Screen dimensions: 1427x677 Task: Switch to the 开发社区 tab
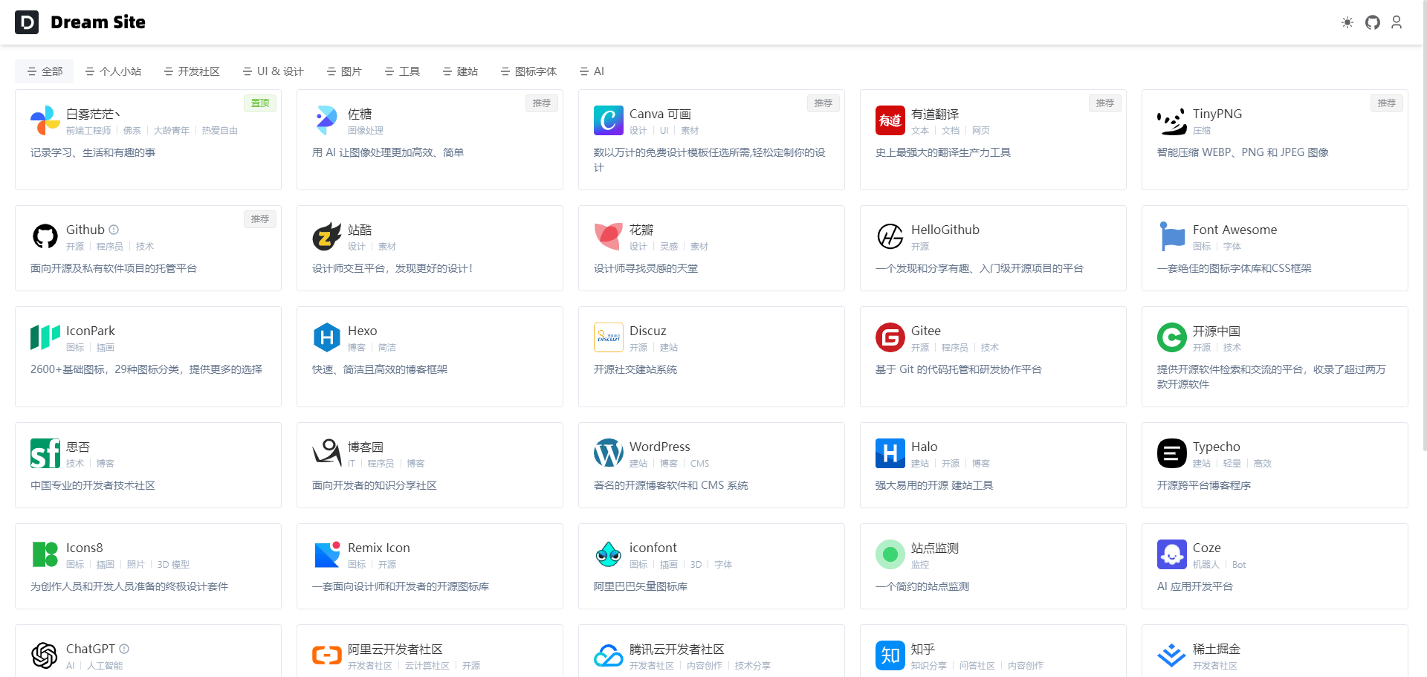point(192,71)
